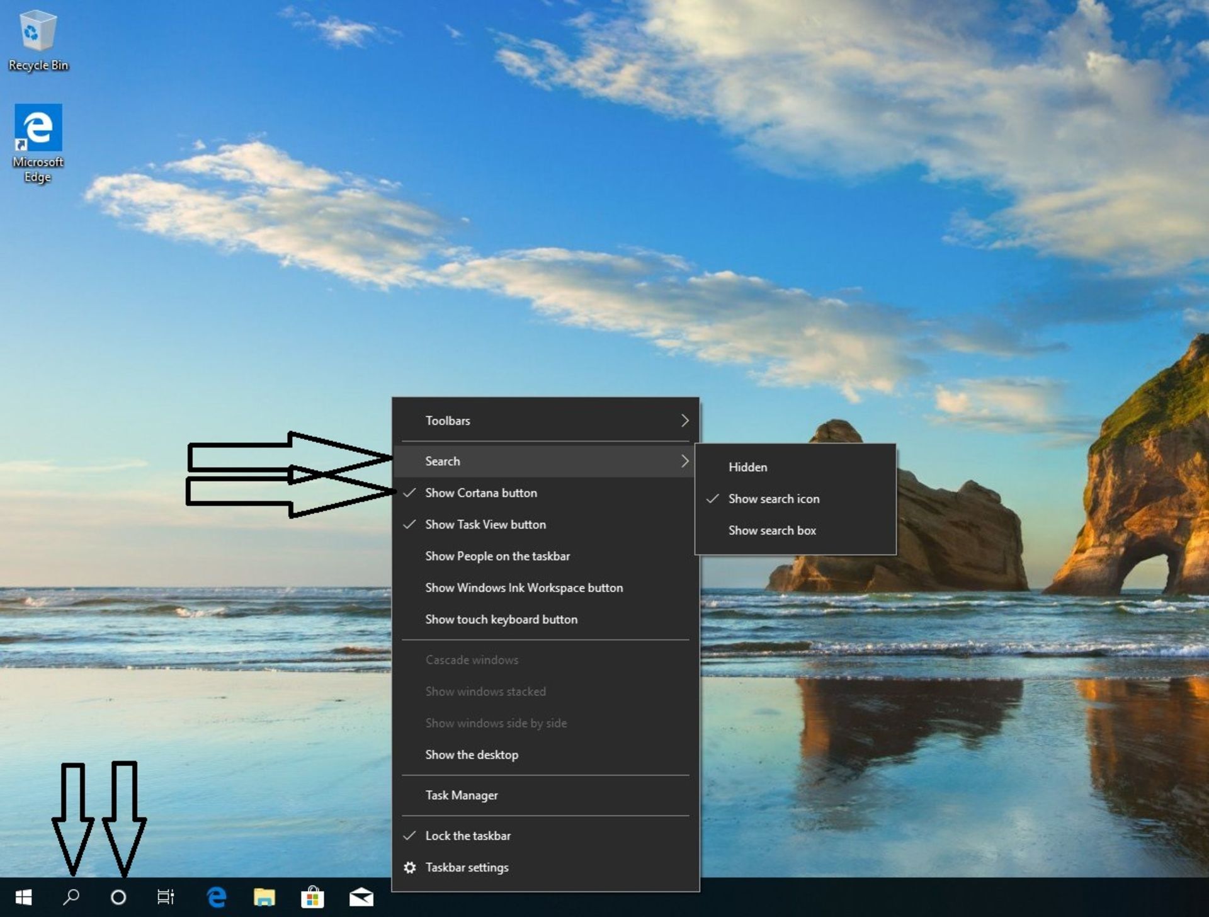The height and width of the screenshot is (917, 1209).
Task: Uncheck Show Cortana button
Action: (x=481, y=493)
